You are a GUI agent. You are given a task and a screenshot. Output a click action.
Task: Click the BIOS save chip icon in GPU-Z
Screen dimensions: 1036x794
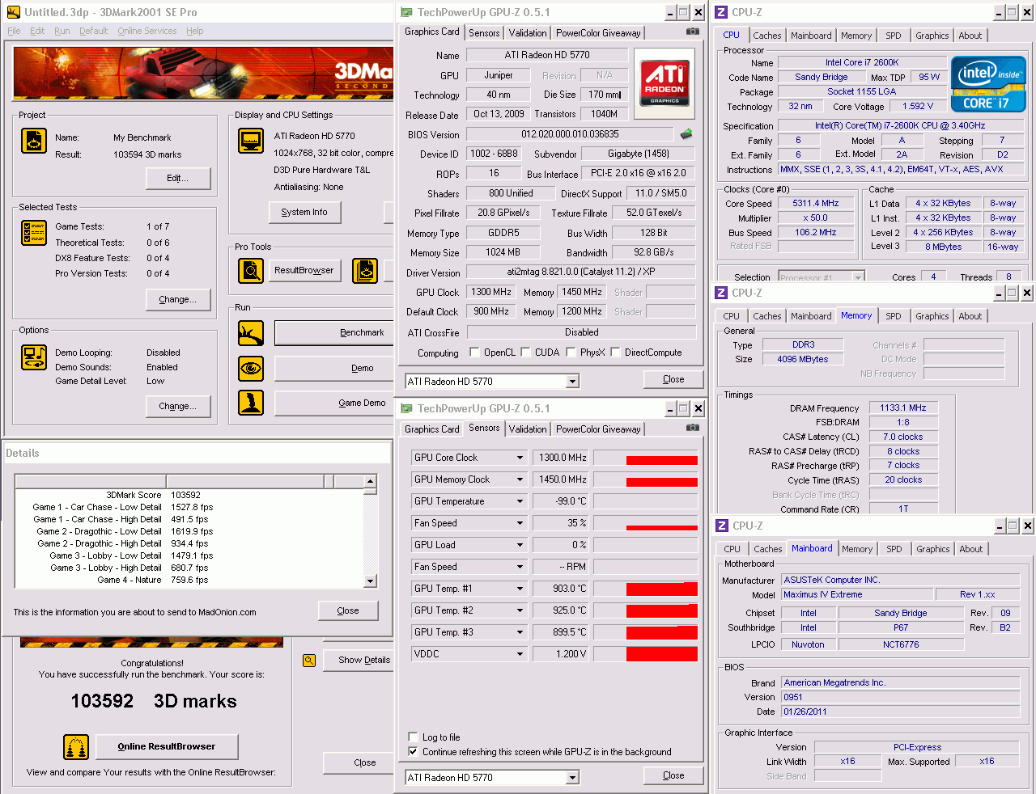coord(686,134)
